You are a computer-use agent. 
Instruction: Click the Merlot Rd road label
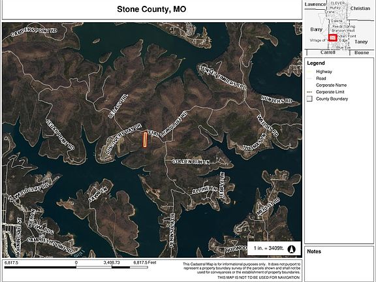click(x=268, y=206)
